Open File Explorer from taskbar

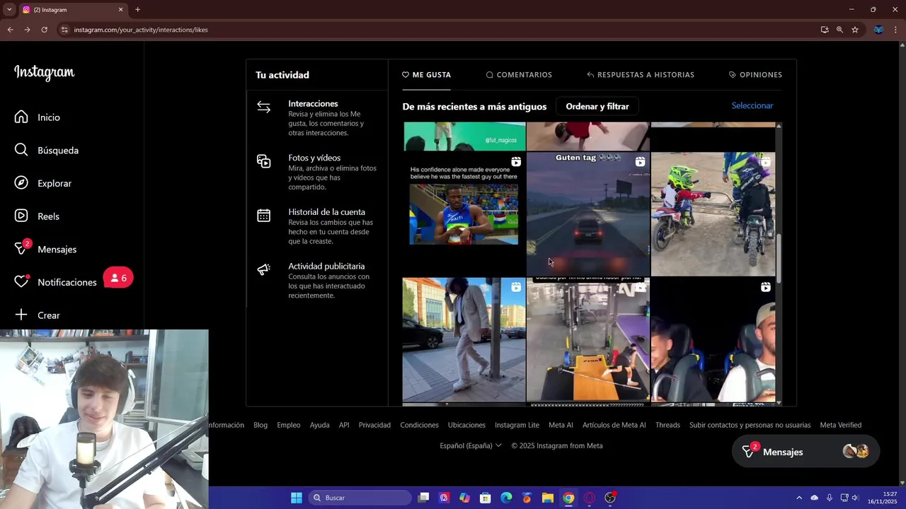coord(548,498)
